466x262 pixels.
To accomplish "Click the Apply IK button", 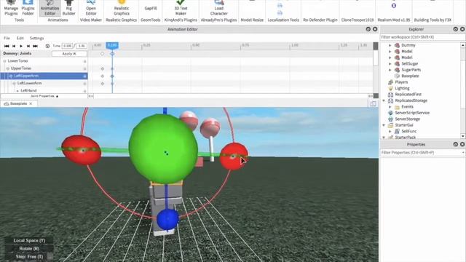I will click(x=69, y=54).
